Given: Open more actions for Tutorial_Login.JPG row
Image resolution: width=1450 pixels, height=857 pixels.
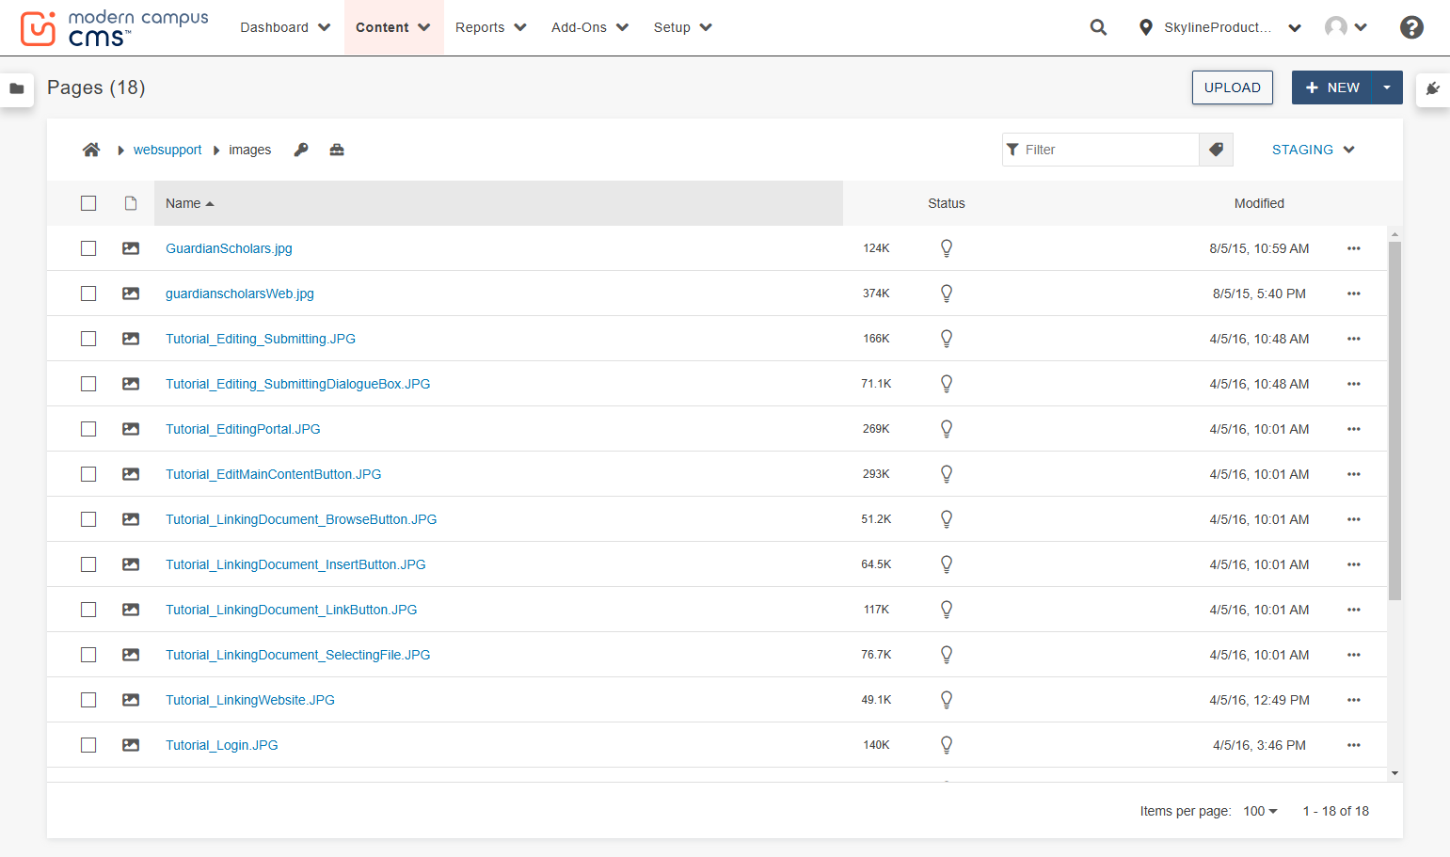Looking at the screenshot, I should pos(1354,745).
